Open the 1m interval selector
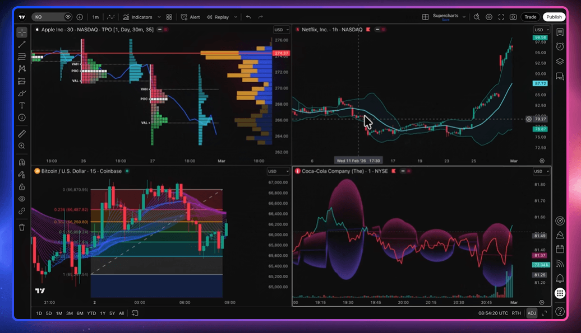 point(95,17)
